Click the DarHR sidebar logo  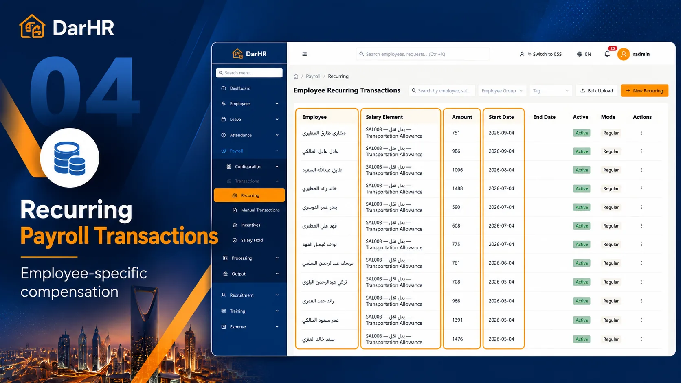tap(249, 54)
